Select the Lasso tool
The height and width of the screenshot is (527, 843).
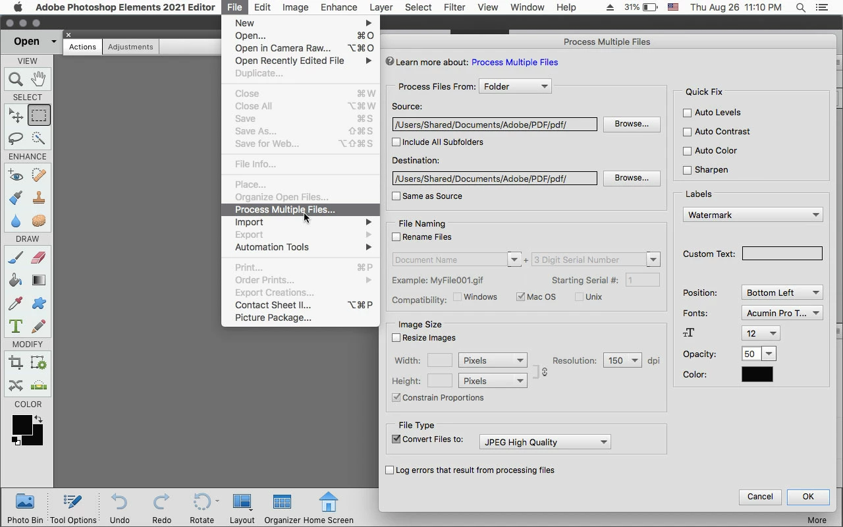click(16, 138)
